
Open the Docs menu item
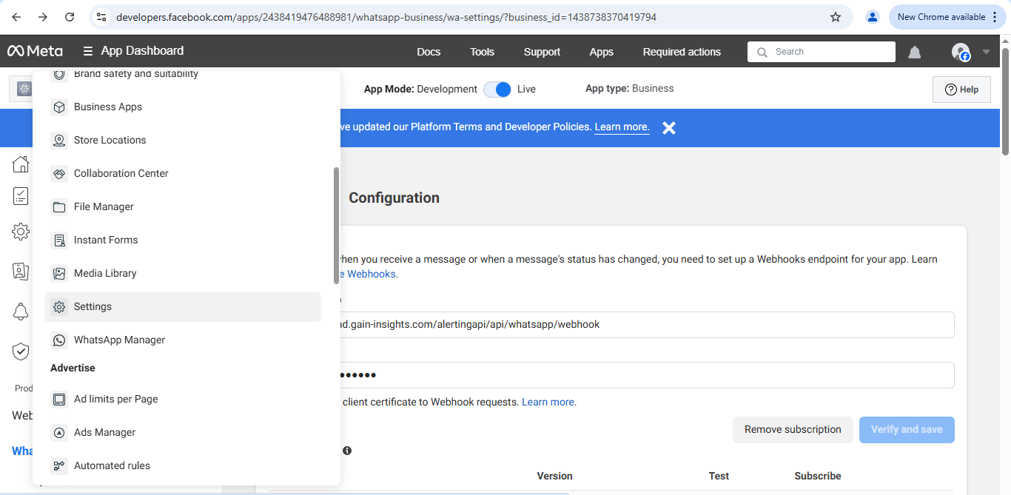pyautogui.click(x=429, y=52)
